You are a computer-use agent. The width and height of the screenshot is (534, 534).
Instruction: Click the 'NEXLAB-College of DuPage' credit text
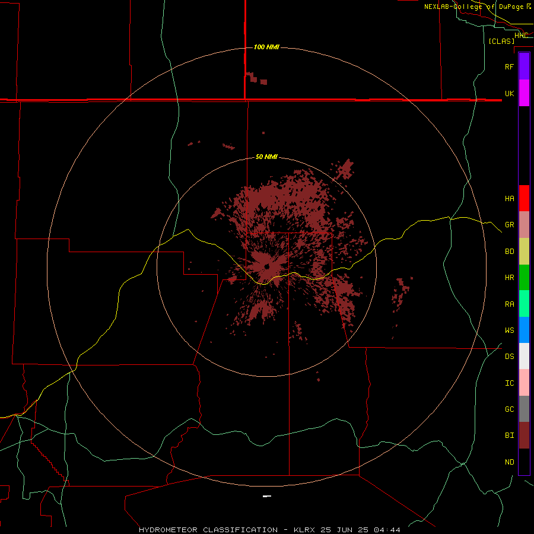point(473,7)
